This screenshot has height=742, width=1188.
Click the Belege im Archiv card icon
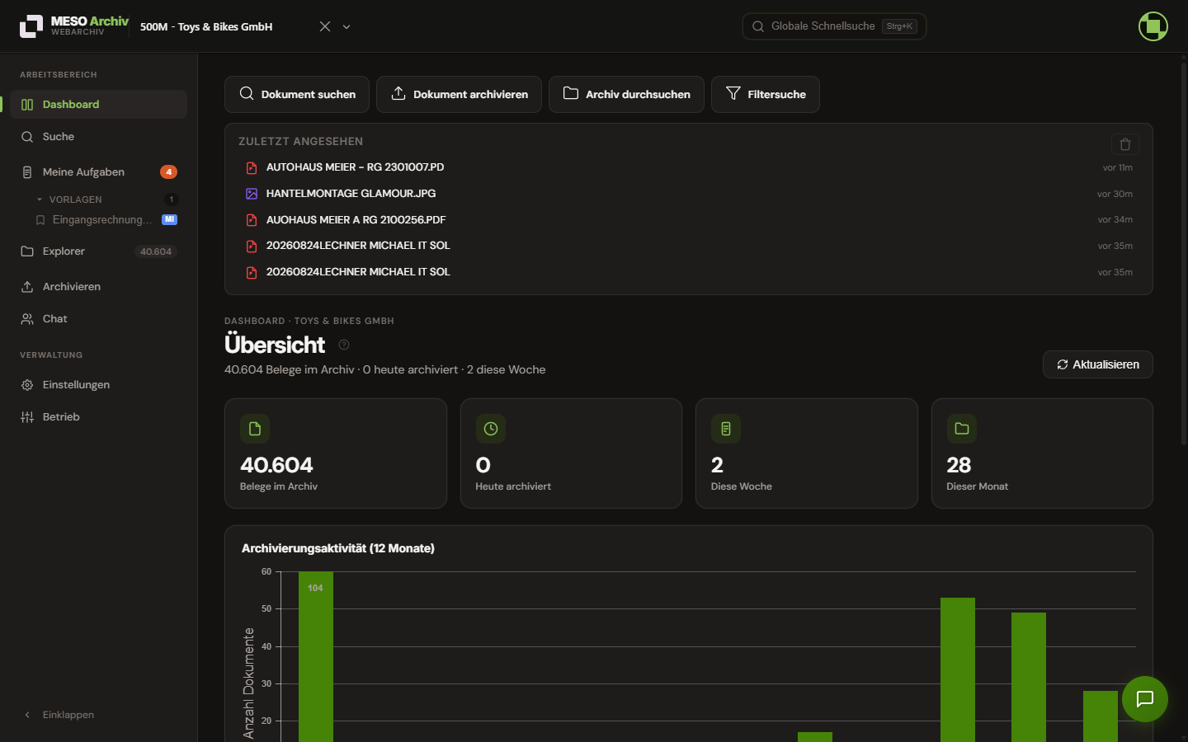255,429
